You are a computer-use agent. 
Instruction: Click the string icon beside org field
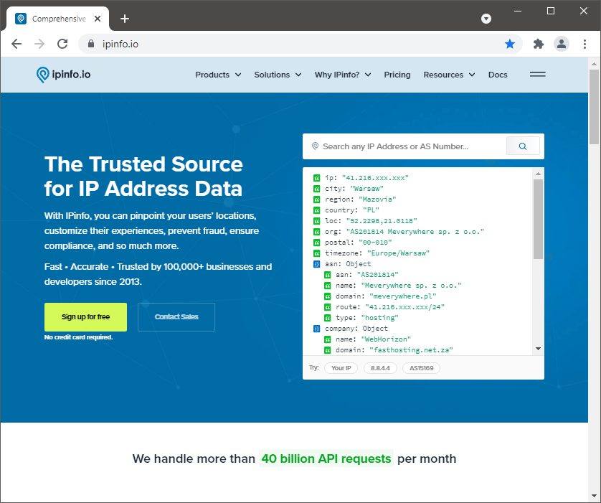[316, 232]
